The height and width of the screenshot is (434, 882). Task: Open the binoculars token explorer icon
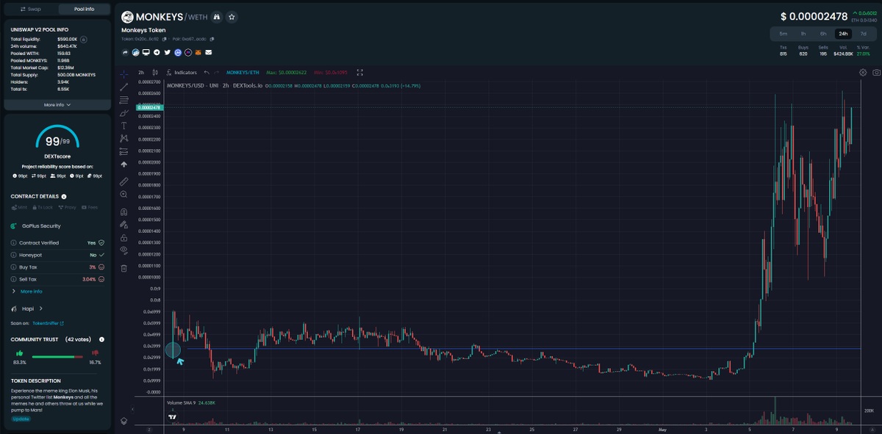216,16
